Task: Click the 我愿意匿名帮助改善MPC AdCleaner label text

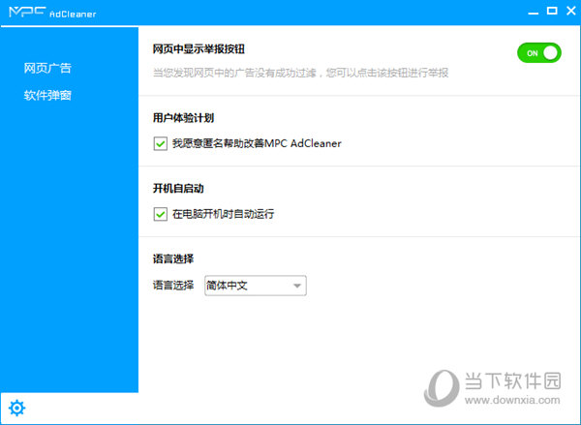Action: [x=257, y=143]
